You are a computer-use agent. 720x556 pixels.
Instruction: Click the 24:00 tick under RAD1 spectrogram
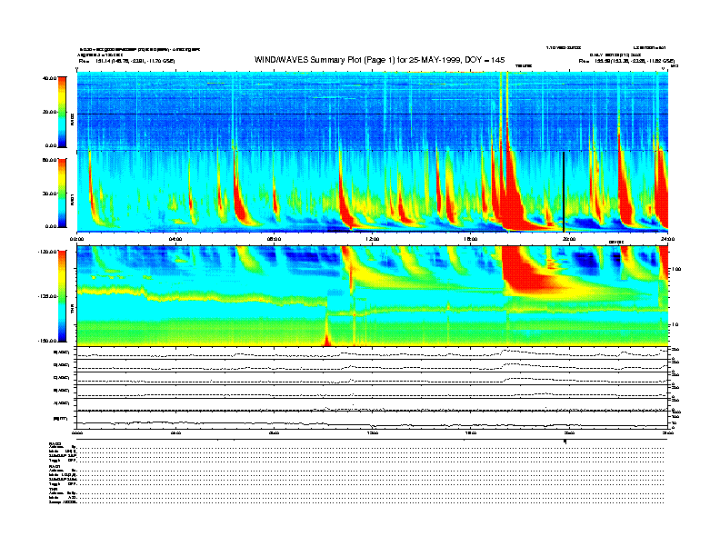click(x=667, y=239)
